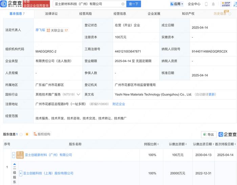237x185 pixels.
Task: Click 附近企业 nearby companies link
Action: pos(119,104)
